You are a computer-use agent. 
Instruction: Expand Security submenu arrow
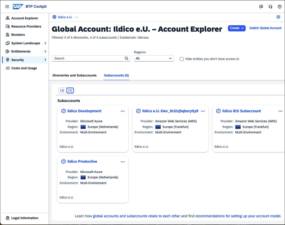45,60
